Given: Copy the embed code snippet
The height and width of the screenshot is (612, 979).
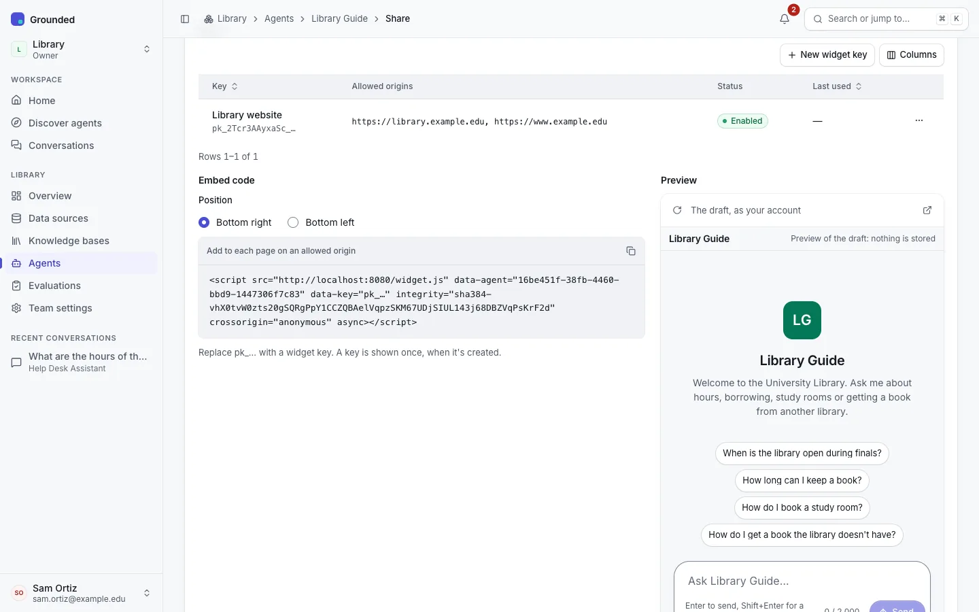Looking at the screenshot, I should pos(631,251).
